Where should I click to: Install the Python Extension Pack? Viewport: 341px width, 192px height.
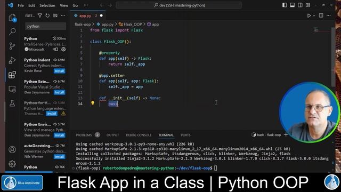point(59,92)
